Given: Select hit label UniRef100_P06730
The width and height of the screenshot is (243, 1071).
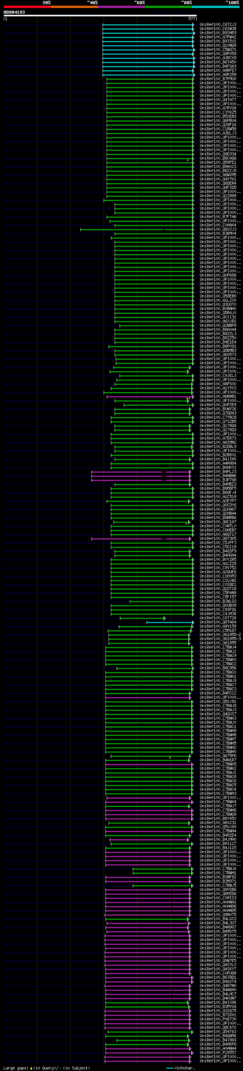Looking at the screenshot, I should 218,1019.
